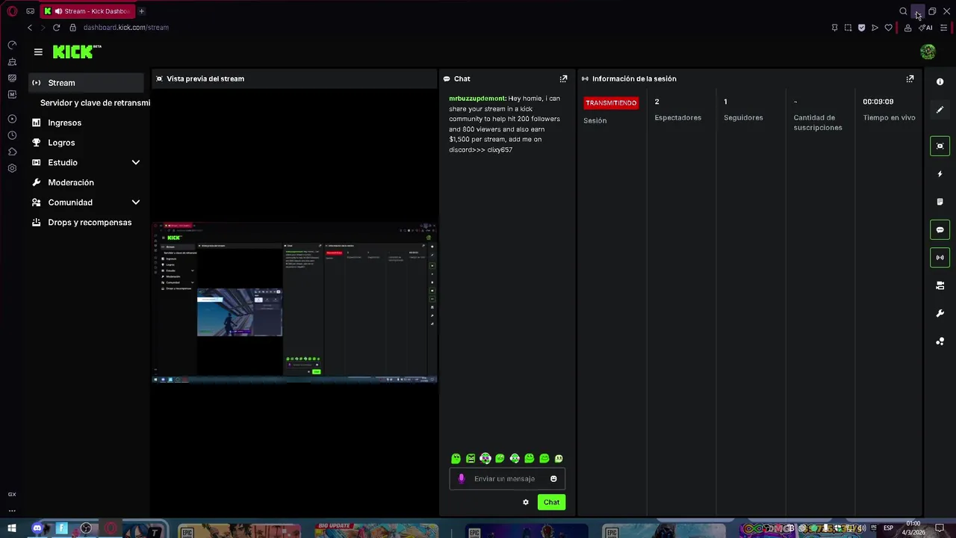The width and height of the screenshot is (956, 538).
Task: Click the stream preview video thumbnail
Action: (x=294, y=303)
